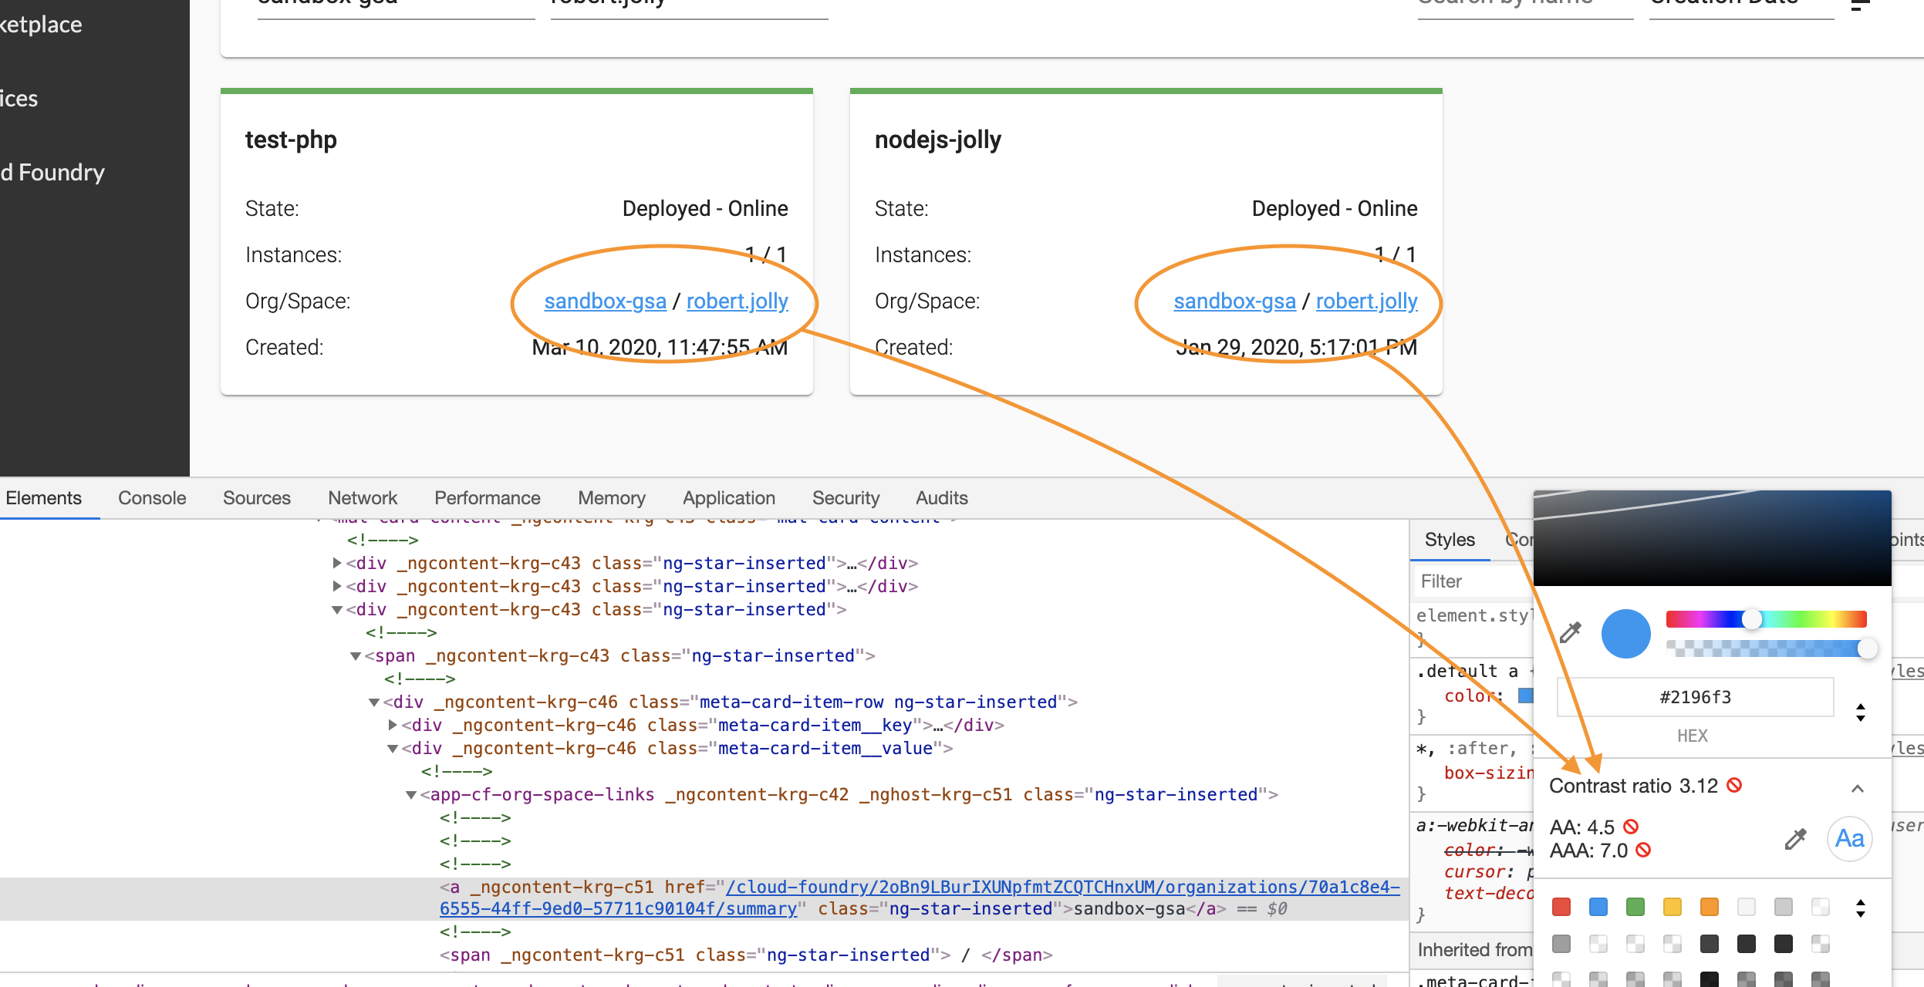Click in the color shade spectrum area
Viewport: 1924px width, 987px height.
(1713, 538)
